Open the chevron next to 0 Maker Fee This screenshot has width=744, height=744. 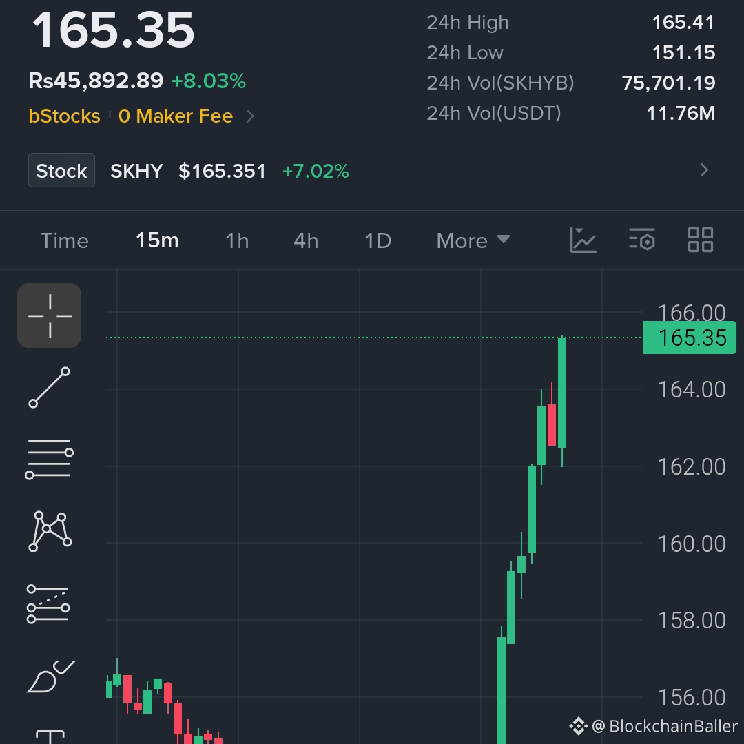coord(250,116)
